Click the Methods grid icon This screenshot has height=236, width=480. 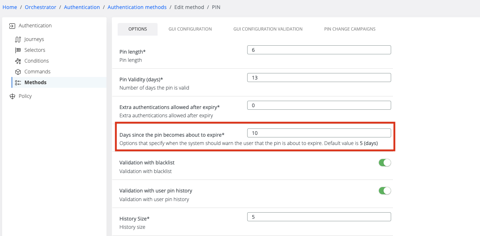[x=18, y=82]
